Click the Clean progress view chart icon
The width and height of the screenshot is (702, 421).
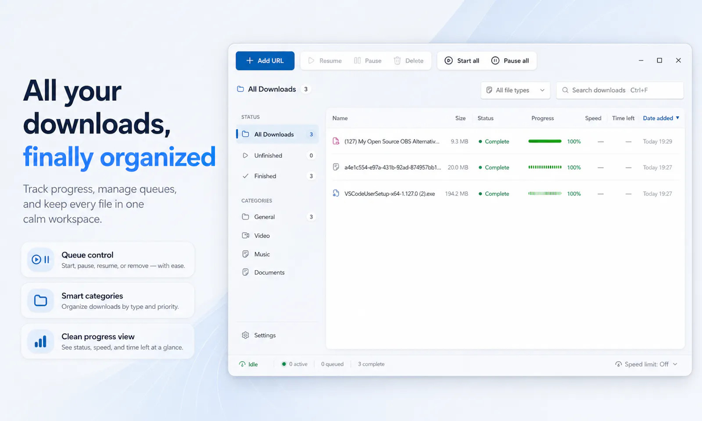coord(40,341)
